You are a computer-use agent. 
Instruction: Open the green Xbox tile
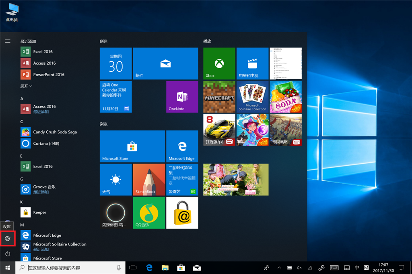point(219,63)
